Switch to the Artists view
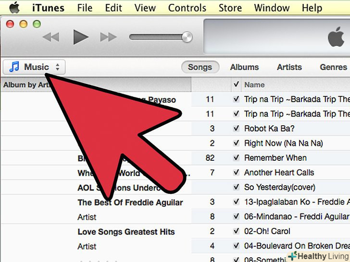The height and width of the screenshot is (262, 350). coord(289,67)
